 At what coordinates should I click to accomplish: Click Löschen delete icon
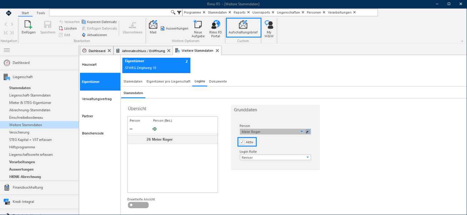68,28
